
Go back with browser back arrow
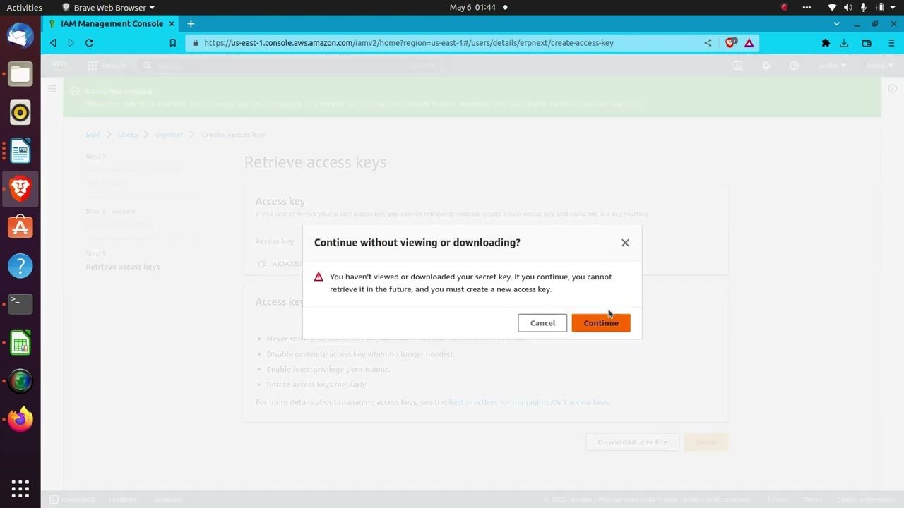coord(53,43)
